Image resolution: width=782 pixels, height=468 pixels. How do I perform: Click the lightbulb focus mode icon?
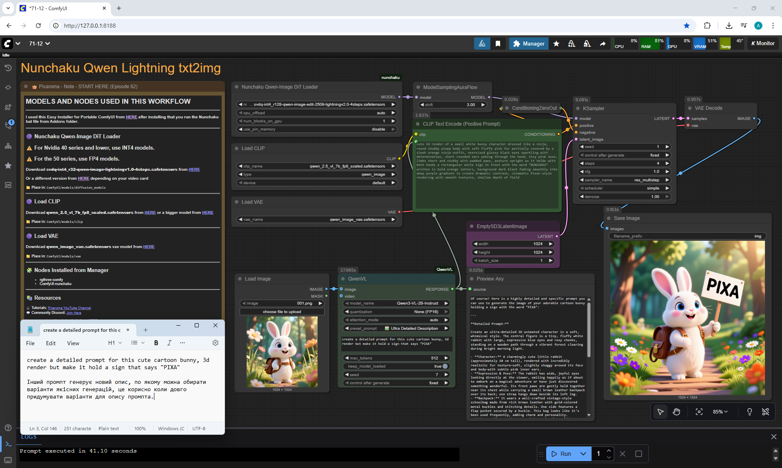click(x=749, y=412)
